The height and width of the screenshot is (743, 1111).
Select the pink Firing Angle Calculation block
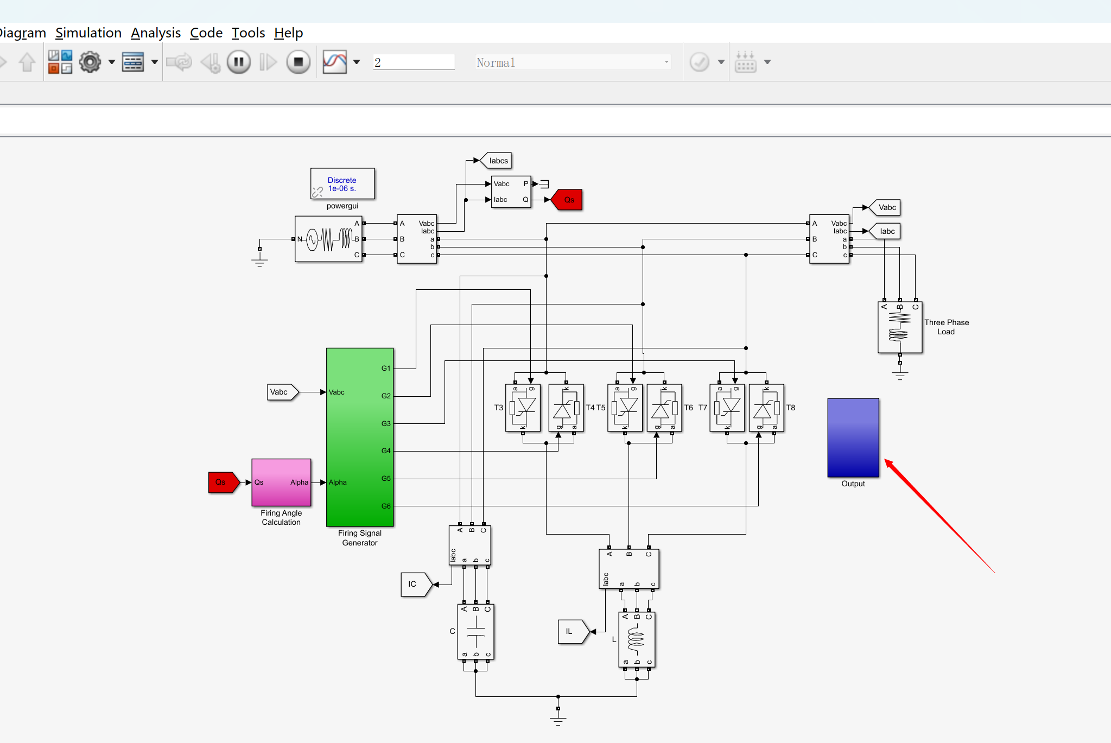point(281,482)
